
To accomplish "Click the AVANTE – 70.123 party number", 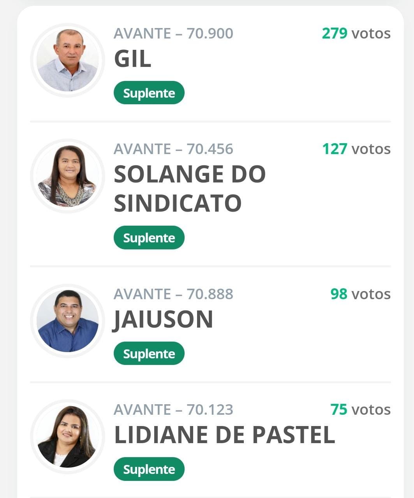I will pos(173,410).
